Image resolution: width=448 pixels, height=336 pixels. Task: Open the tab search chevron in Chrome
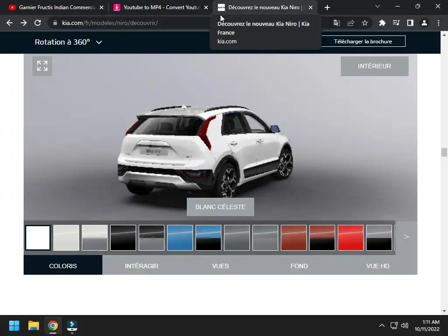378,6
